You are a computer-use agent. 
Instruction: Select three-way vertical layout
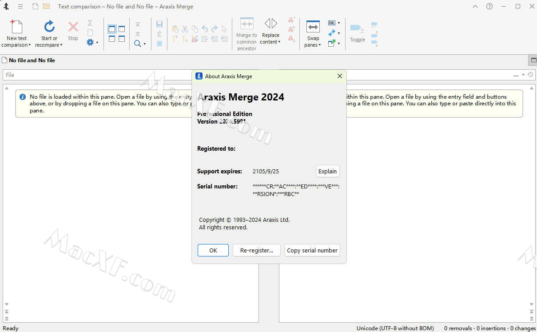[x=122, y=29]
